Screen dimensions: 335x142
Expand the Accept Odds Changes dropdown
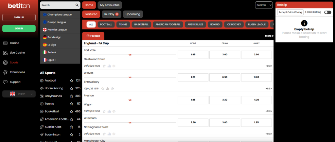(x=290, y=12)
